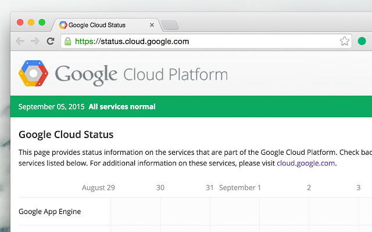The height and width of the screenshot is (232, 372).
Task: Click the Google Cloud Platform title text
Action: [141, 75]
